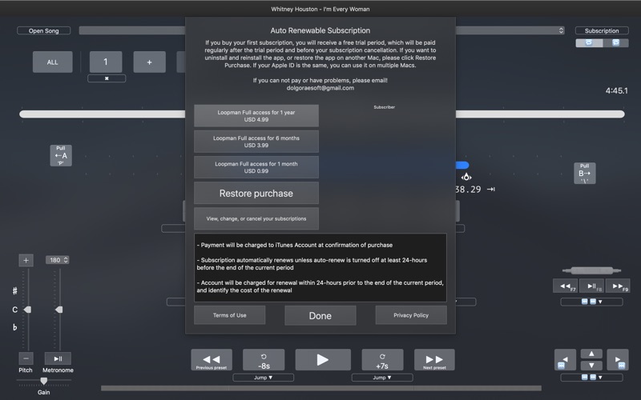
Task: Click the left arrow key button
Action: coord(565,360)
